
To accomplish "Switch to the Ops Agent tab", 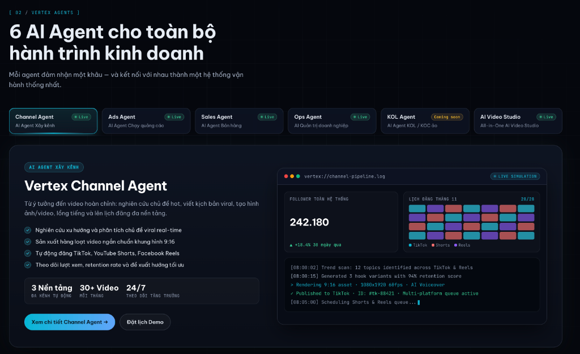I will click(332, 120).
